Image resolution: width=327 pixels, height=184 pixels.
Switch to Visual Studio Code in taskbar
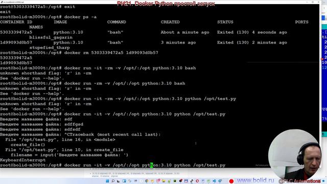214,181
